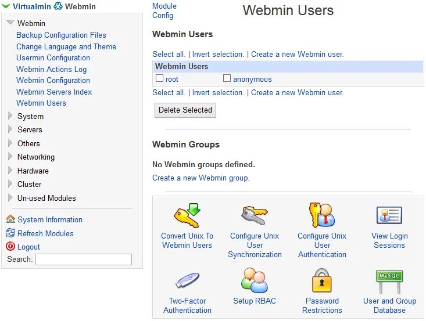Switch to the Virtualmin tab
Screen dimensions: 426x321
tap(32, 6)
